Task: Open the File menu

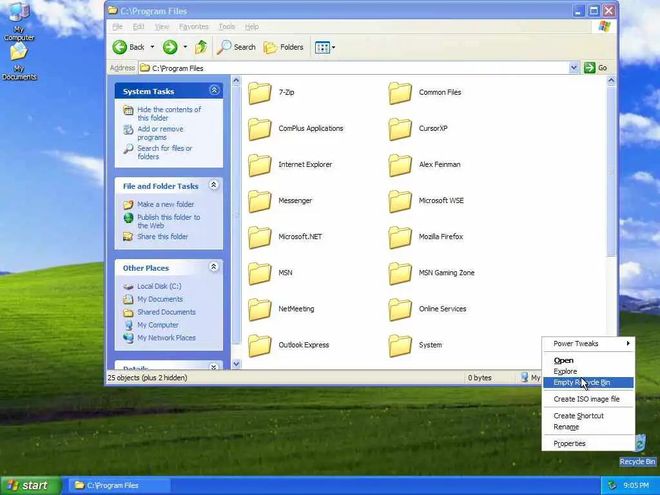Action: click(x=117, y=26)
